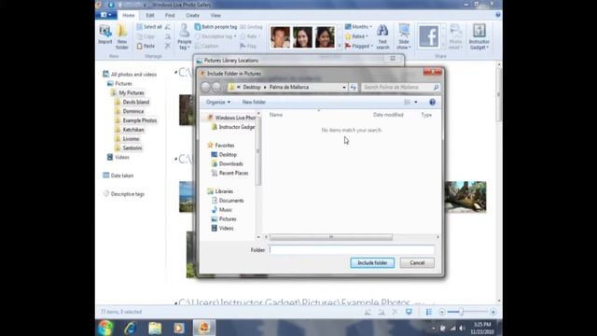Viewport: 597px width, 336px height.
Task: Open the address bar history dropdown
Action: (344, 87)
